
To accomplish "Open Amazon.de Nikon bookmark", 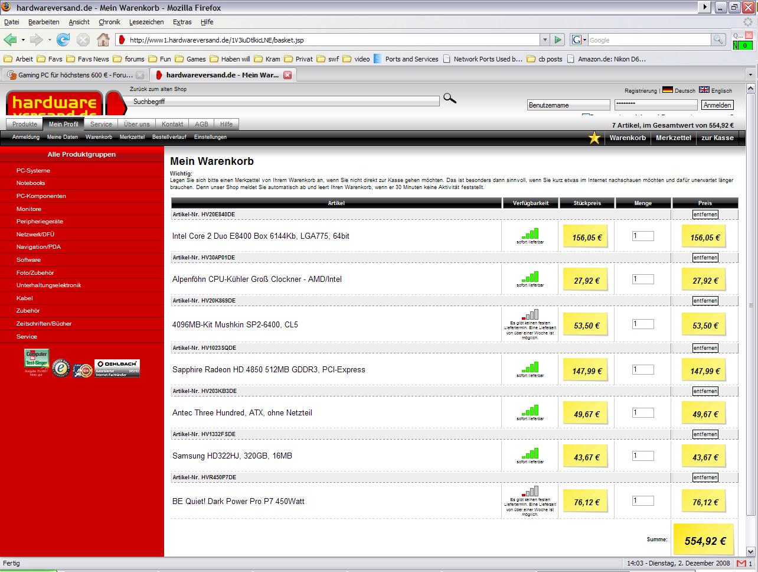I will pos(607,59).
